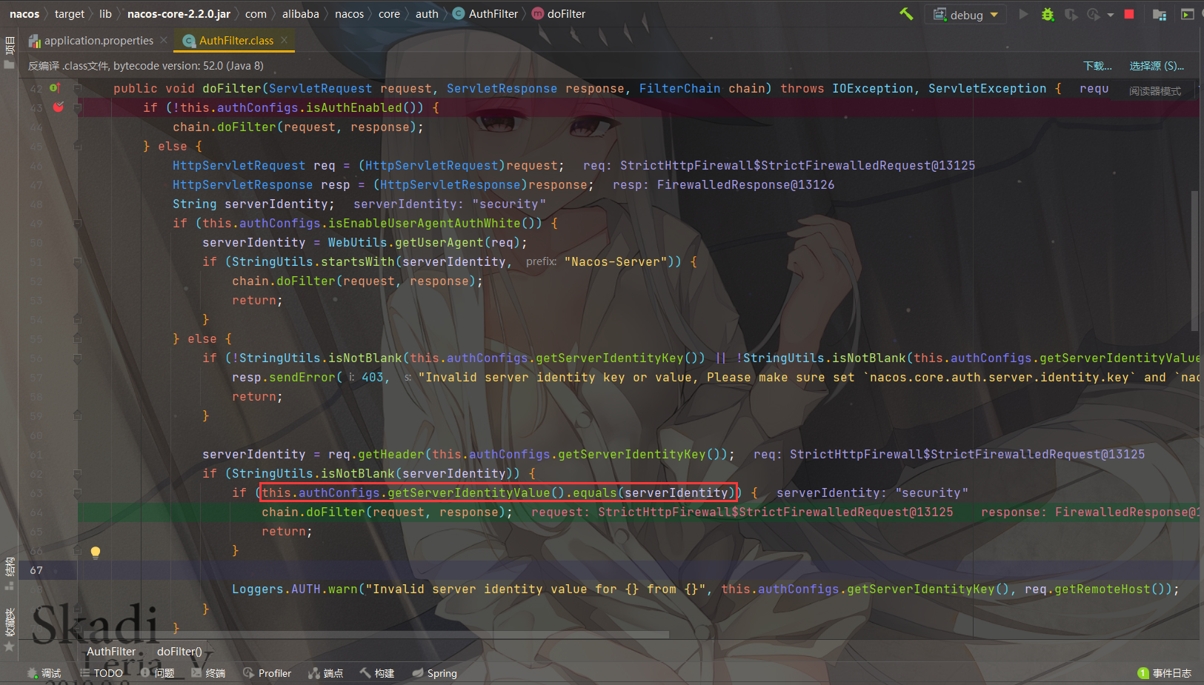1204x685 pixels.
Task: Open the 构建 build tool window
Action: coord(377,673)
